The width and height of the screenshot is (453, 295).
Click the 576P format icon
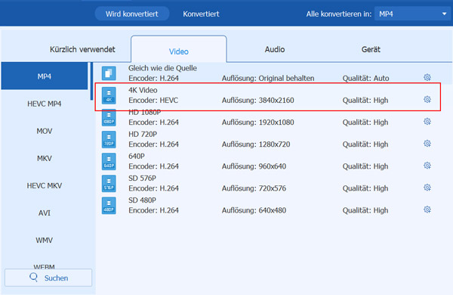109,184
